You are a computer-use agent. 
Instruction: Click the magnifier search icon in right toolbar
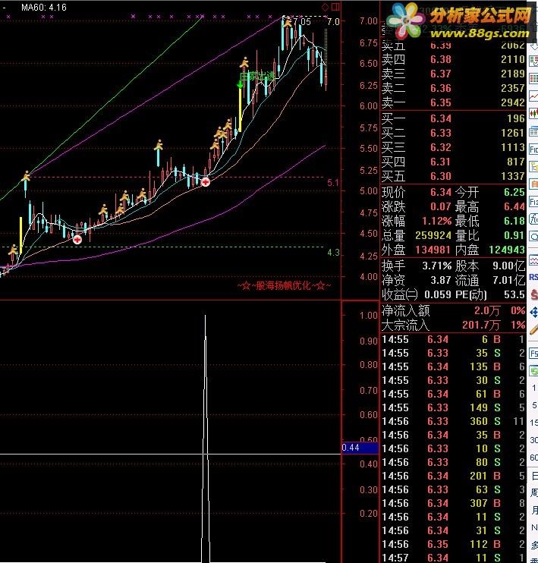click(x=533, y=237)
